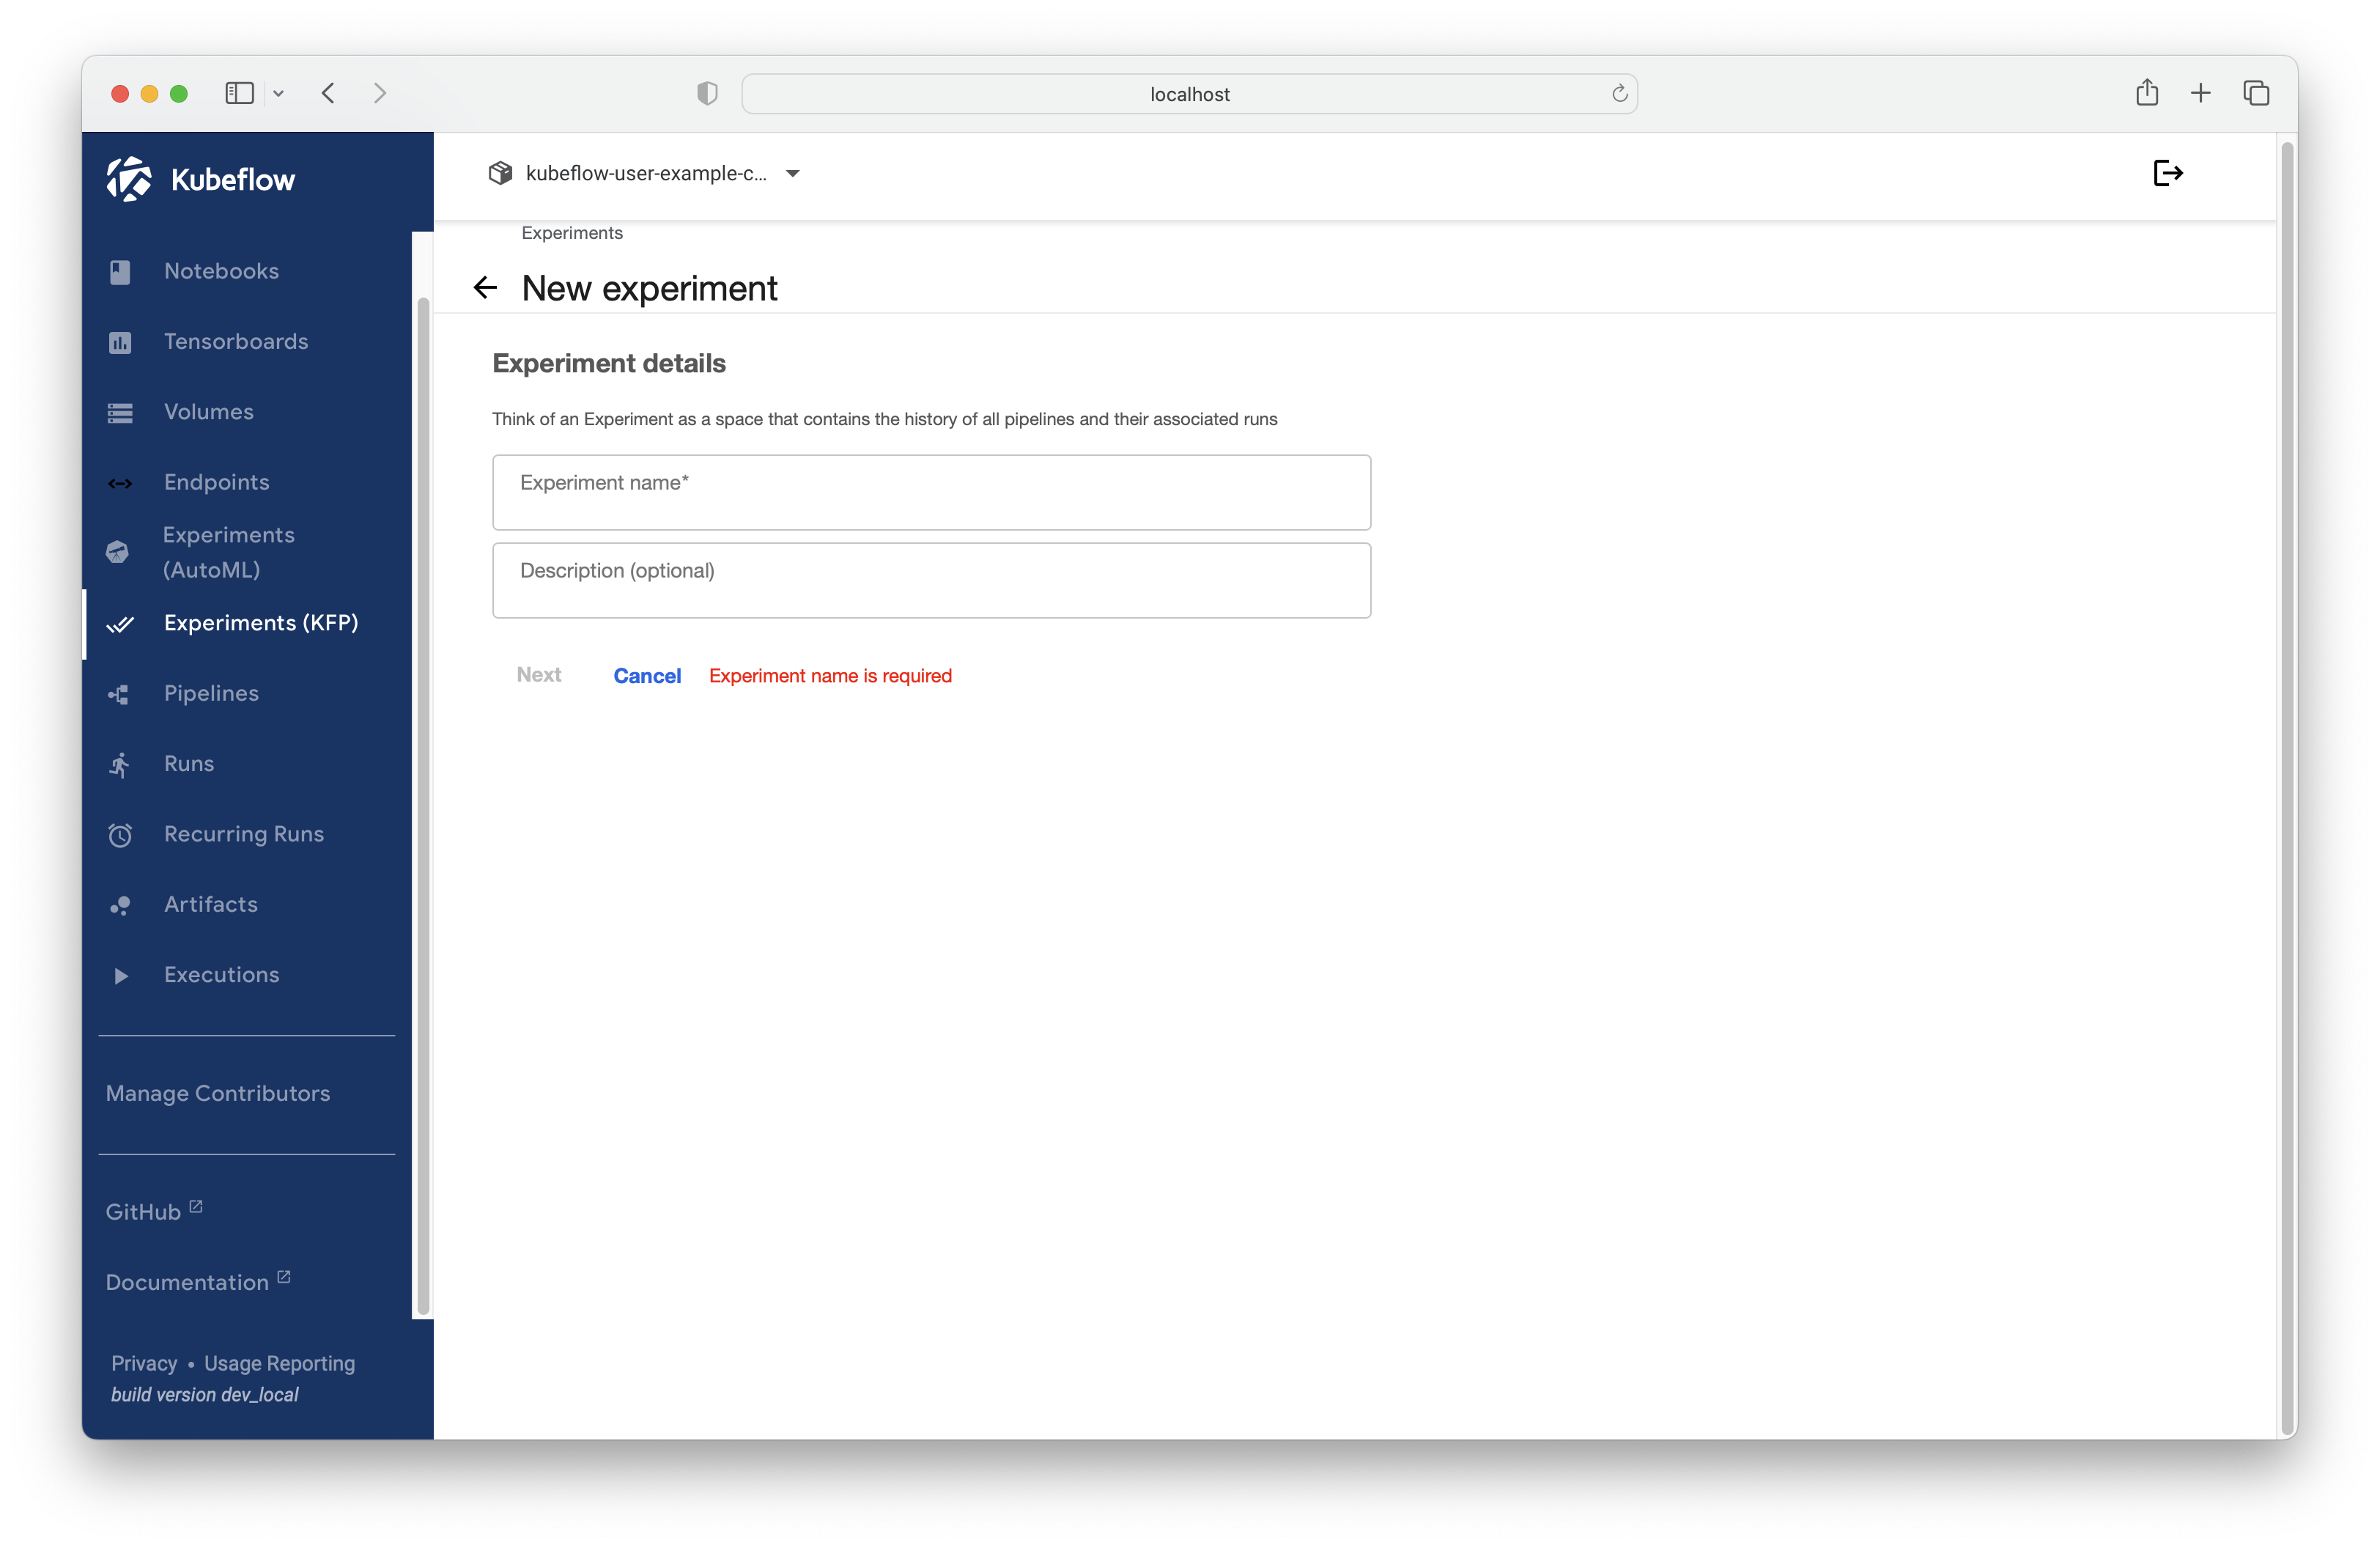Click the 'build version dev_local' text
This screenshot has height=1548, width=2380.
[205, 1395]
